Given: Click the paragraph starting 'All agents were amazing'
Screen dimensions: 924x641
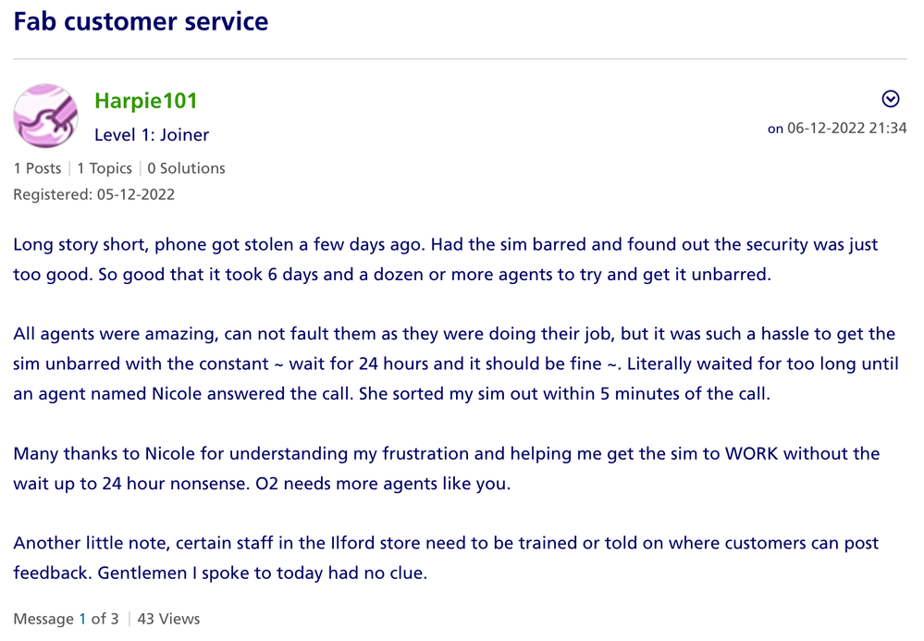Looking at the screenshot, I should pos(453,363).
